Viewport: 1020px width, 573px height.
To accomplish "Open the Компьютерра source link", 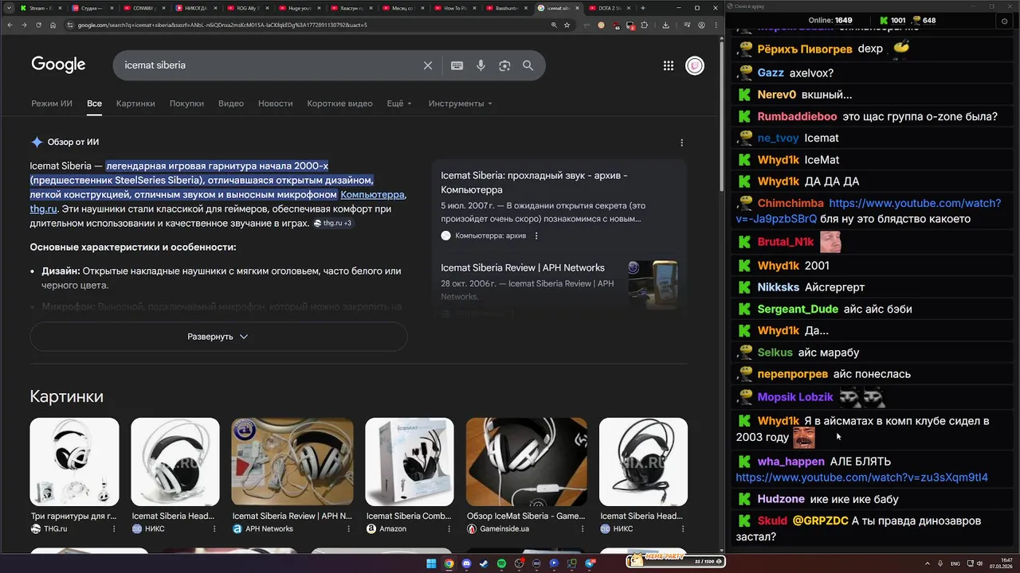I will pyautogui.click(x=372, y=195).
